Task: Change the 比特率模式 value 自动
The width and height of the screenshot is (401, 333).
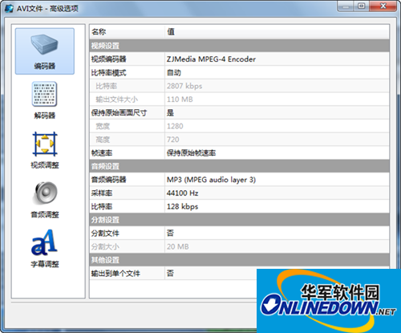Action: point(174,72)
